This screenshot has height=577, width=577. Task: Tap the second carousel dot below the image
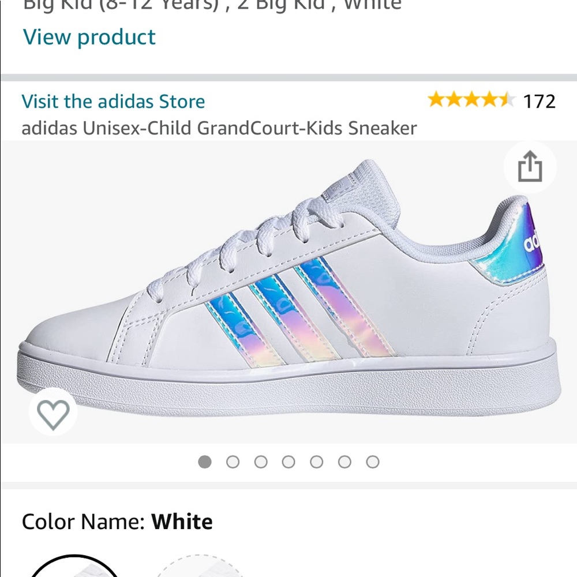click(x=233, y=462)
